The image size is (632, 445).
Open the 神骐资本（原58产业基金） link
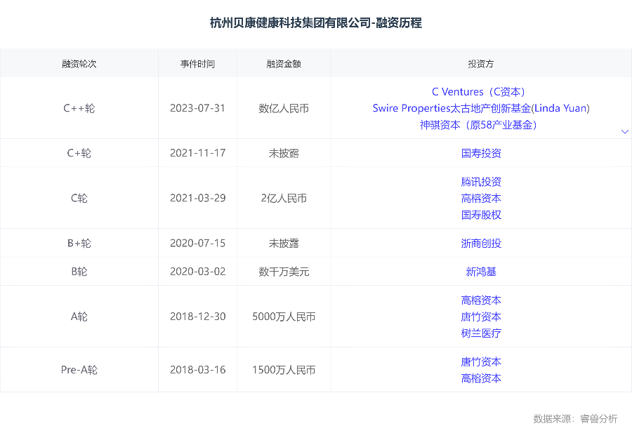pos(478,125)
